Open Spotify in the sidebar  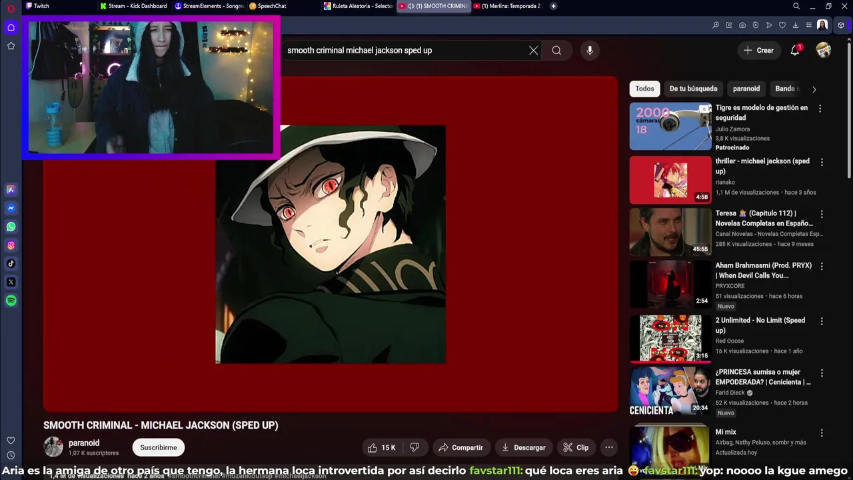[11, 301]
